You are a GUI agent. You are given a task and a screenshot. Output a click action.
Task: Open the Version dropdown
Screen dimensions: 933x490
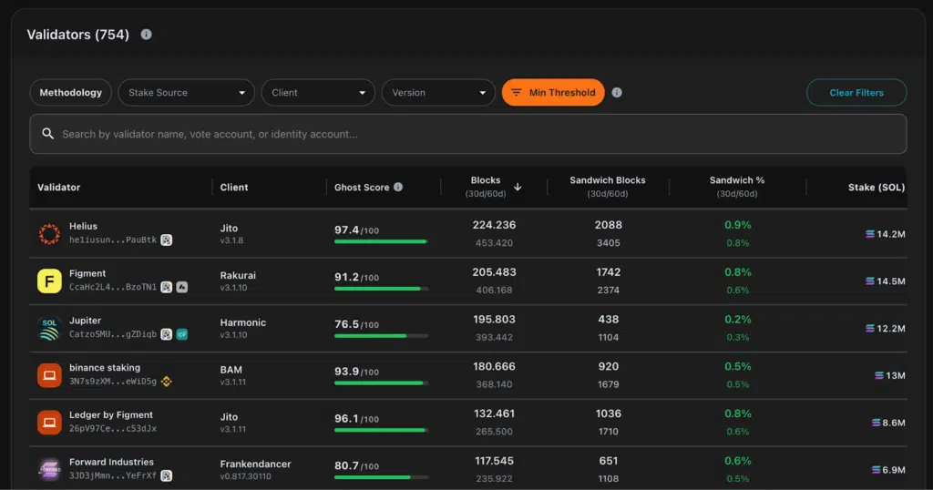tap(437, 93)
